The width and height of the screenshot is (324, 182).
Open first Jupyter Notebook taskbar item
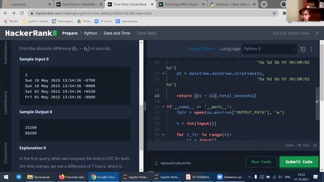pyautogui.click(x=136, y=177)
